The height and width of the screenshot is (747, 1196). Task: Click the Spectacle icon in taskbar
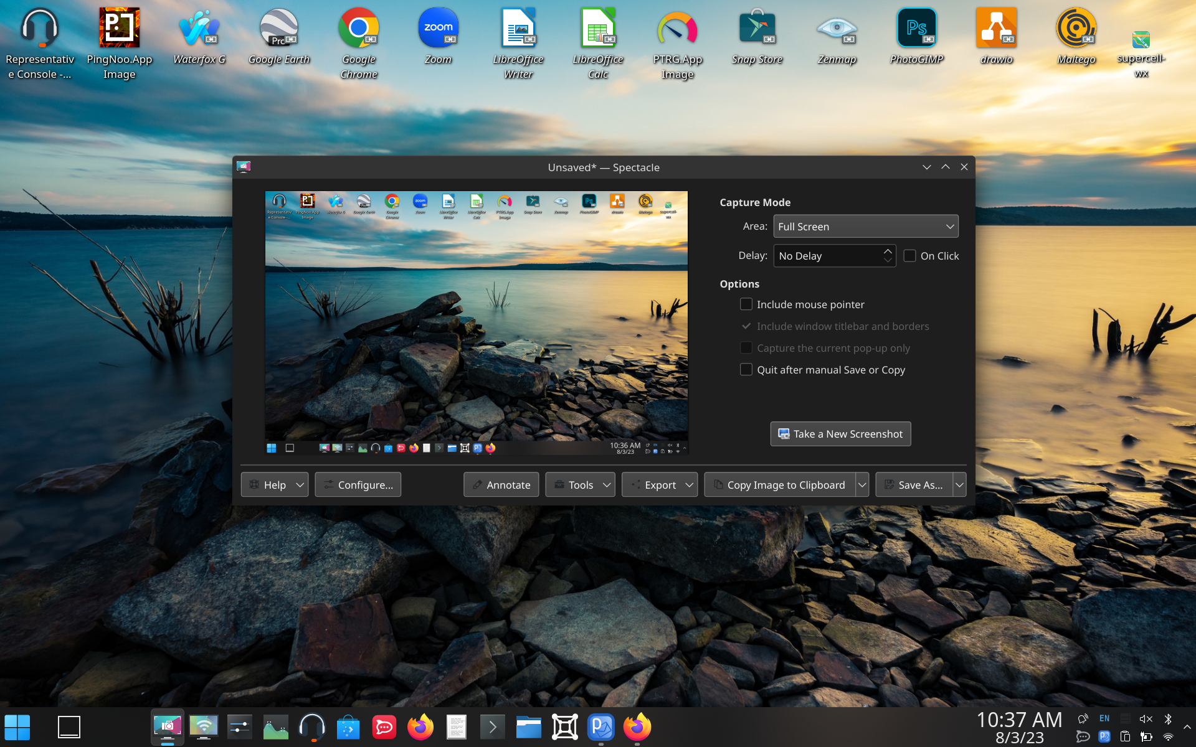[x=168, y=726]
